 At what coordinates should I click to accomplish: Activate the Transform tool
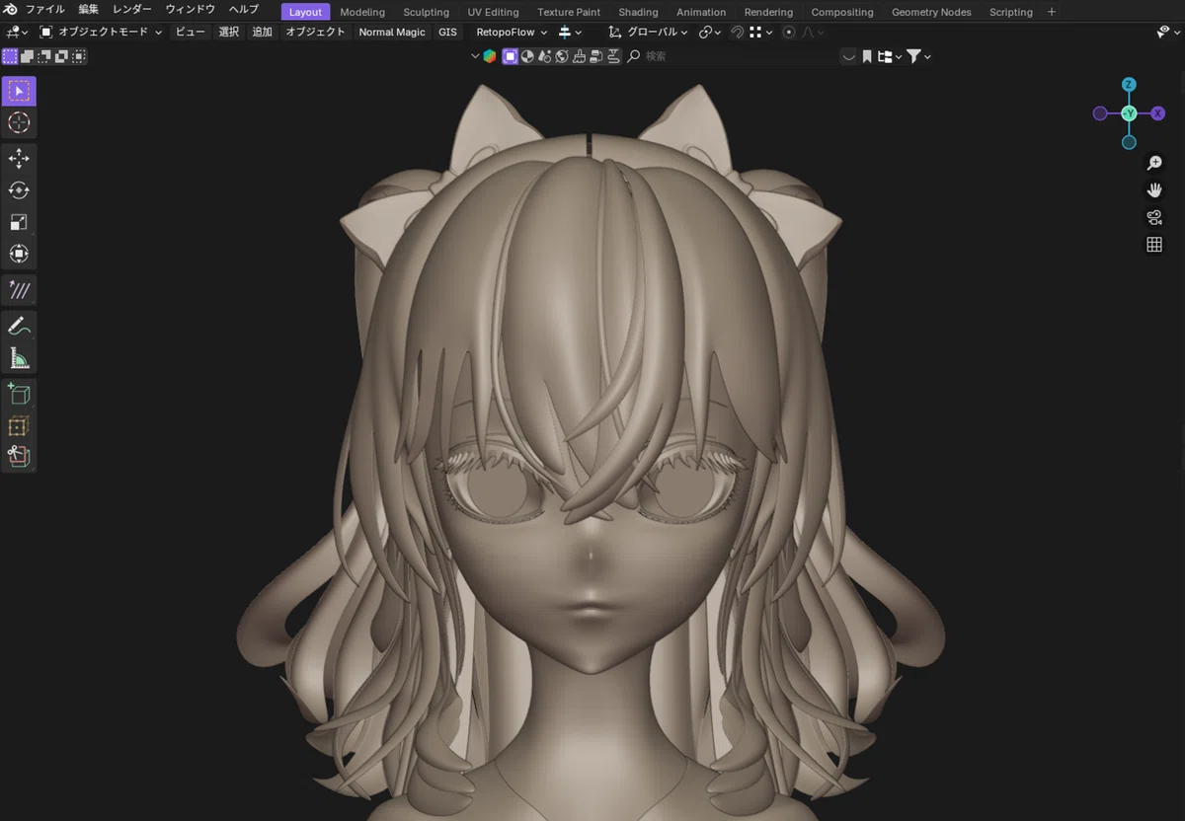click(x=19, y=254)
